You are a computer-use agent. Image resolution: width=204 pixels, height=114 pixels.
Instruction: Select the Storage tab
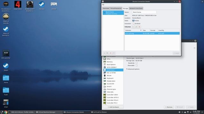point(125,8)
